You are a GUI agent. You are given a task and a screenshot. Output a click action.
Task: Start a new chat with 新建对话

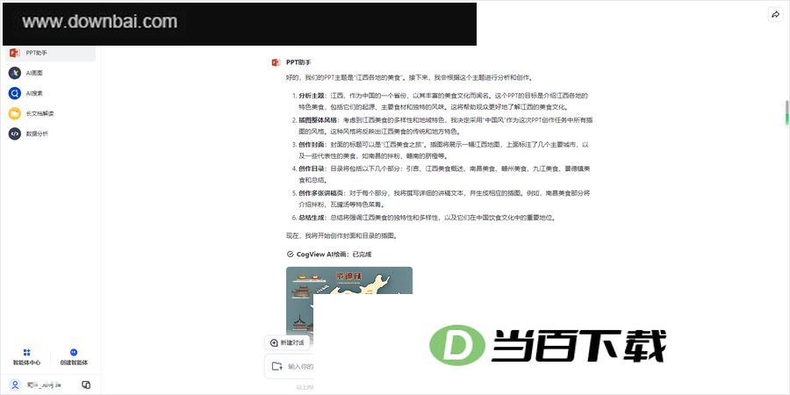[287, 342]
